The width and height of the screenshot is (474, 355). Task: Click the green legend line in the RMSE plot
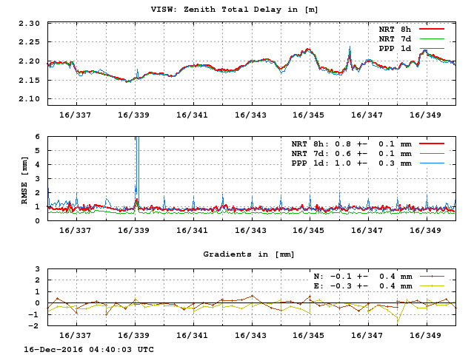(x=432, y=153)
